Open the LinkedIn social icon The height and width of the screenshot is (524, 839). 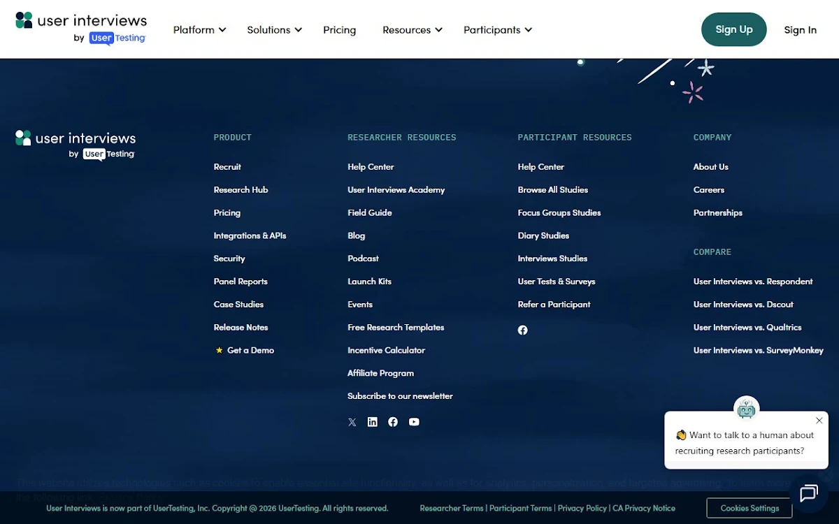point(373,422)
